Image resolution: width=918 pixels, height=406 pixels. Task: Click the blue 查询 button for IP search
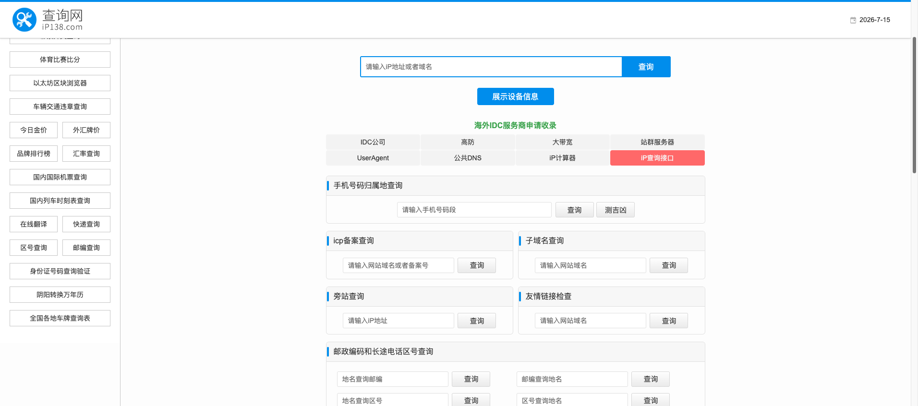646,67
